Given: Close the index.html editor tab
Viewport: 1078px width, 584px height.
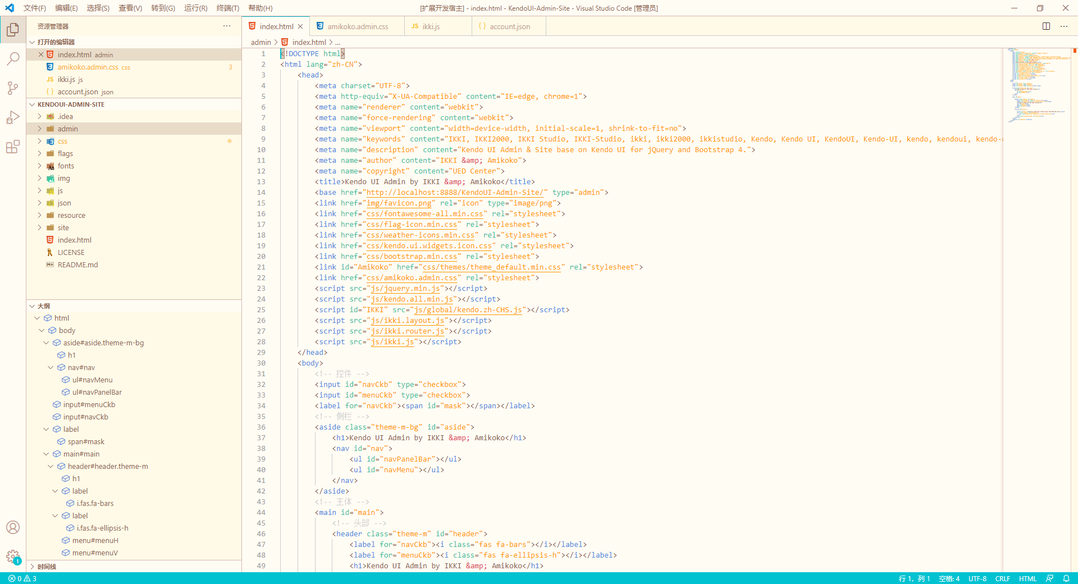Looking at the screenshot, I should coord(300,26).
